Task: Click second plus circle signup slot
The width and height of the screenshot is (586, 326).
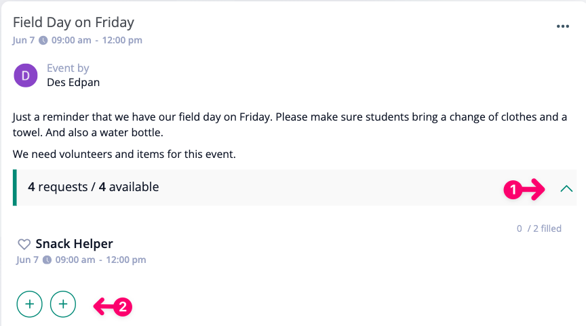Action: click(63, 304)
